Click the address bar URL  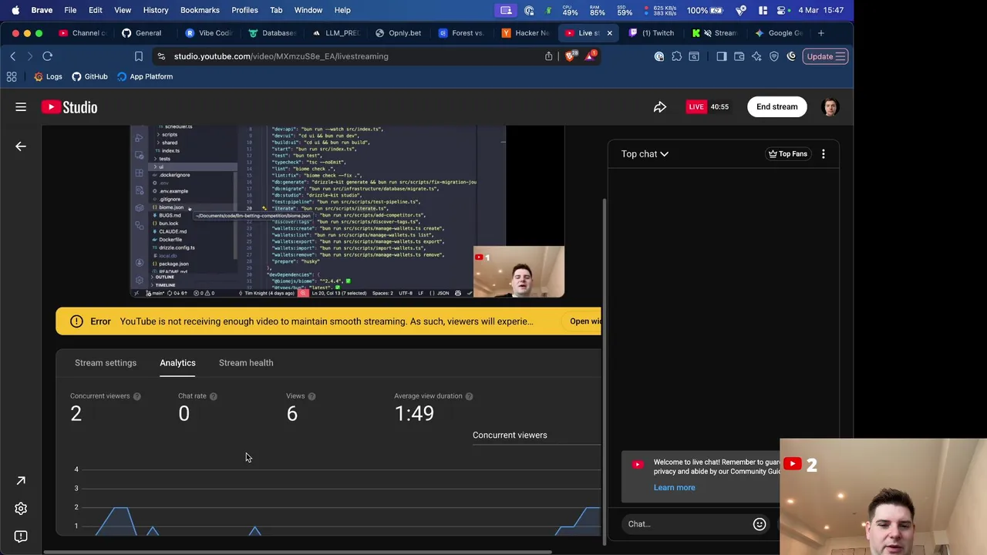coord(281,56)
